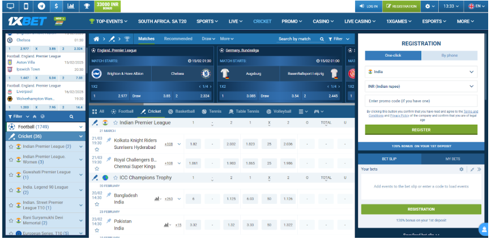
Task: Click the search magnifier beside Search by match
Action: pos(322,39)
